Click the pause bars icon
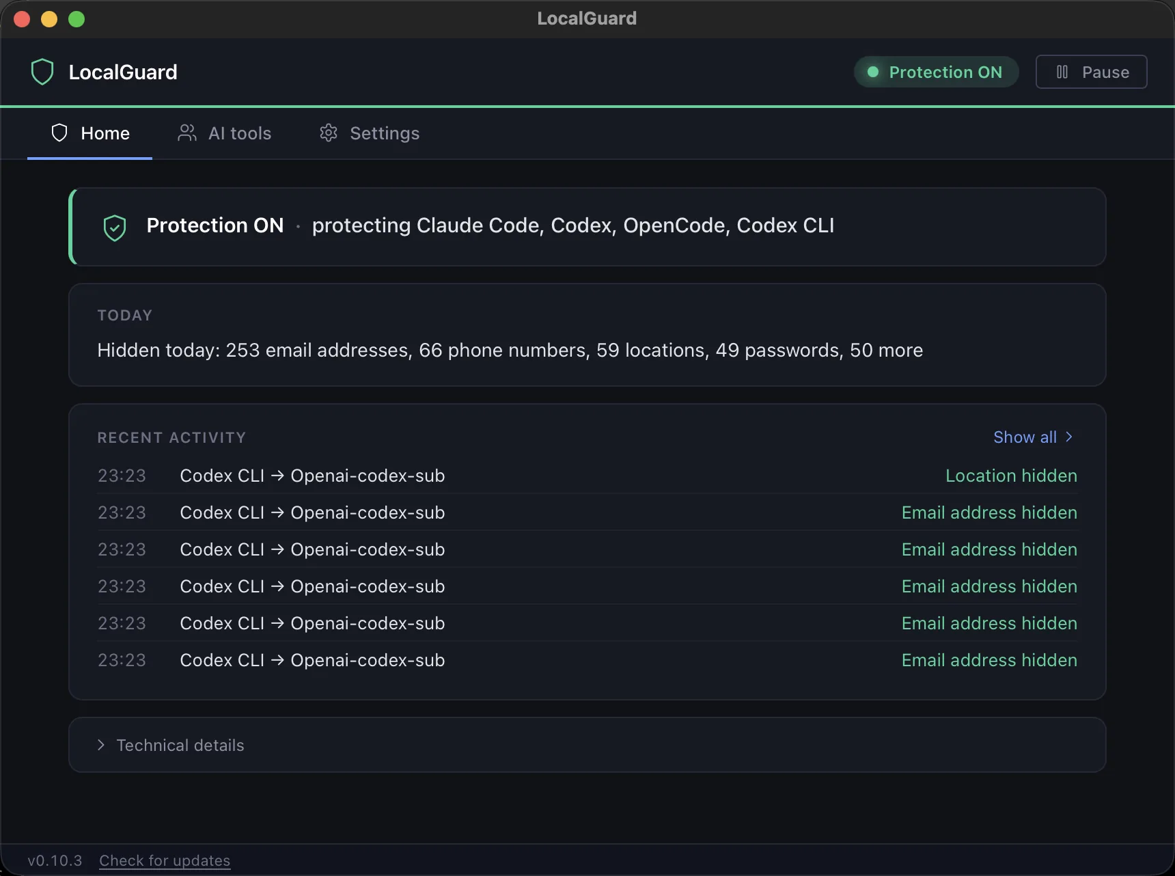The width and height of the screenshot is (1175, 876). click(1062, 72)
